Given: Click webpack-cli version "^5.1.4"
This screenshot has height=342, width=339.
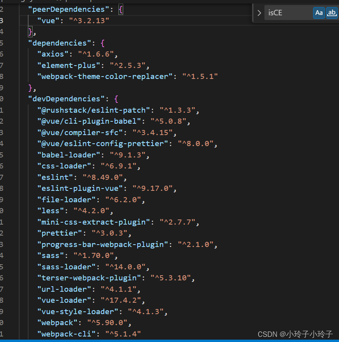Looking at the screenshot, I should click(x=123, y=334).
